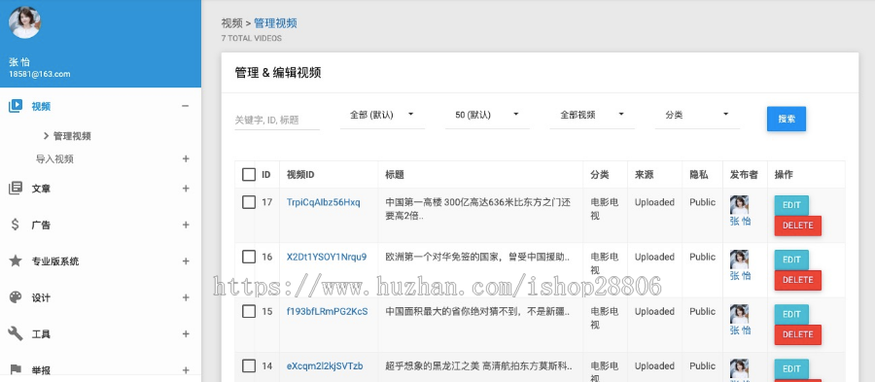Click publisher avatar in row 16

click(740, 260)
